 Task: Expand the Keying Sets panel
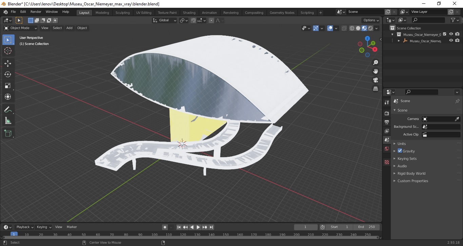coord(407,158)
